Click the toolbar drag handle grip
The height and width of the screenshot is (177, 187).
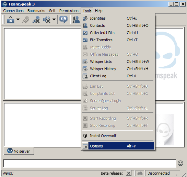(3, 20)
